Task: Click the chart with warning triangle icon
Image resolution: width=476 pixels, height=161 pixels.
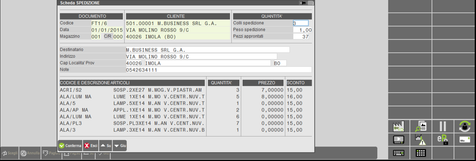Action: pos(421,139)
